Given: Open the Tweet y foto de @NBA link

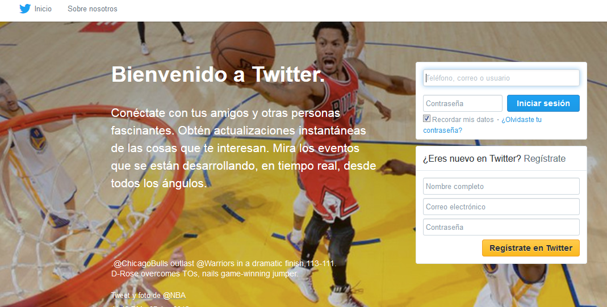Looking at the screenshot, I should pyautogui.click(x=148, y=296).
